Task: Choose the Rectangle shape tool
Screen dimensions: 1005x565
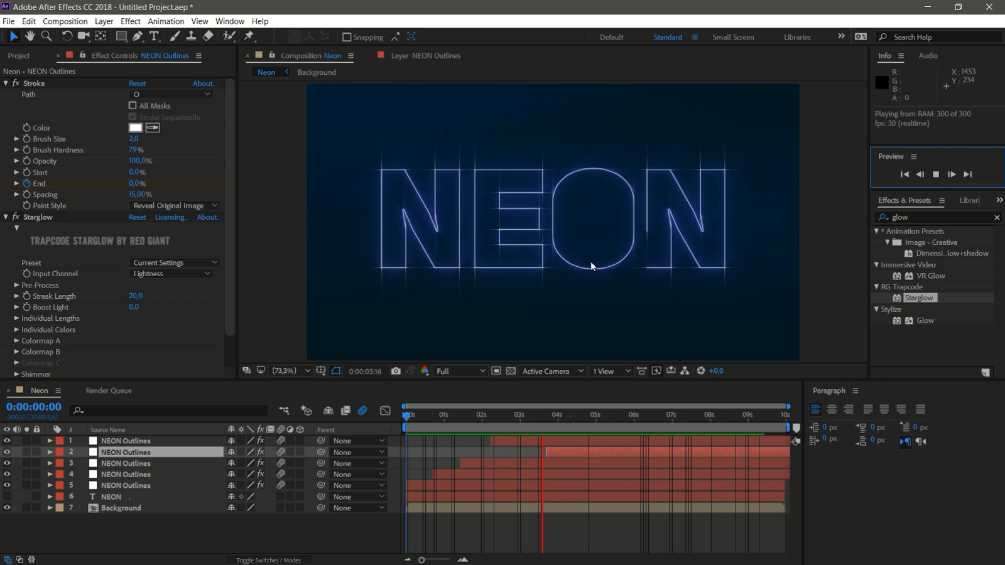Action: (x=121, y=36)
